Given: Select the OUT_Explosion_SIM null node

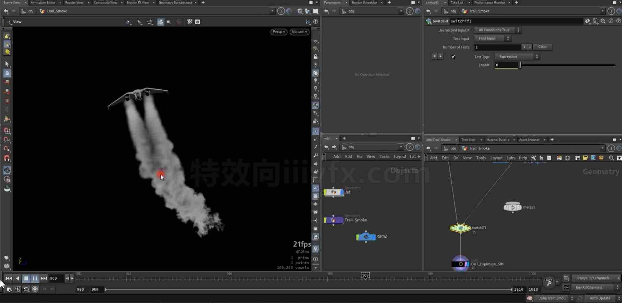Looking at the screenshot, I should point(460,264).
